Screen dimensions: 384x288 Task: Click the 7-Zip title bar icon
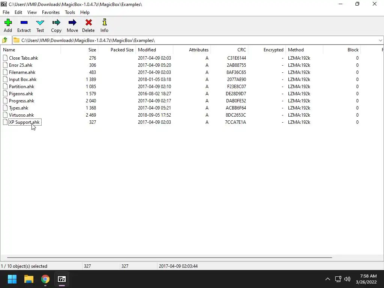pos(4,4)
